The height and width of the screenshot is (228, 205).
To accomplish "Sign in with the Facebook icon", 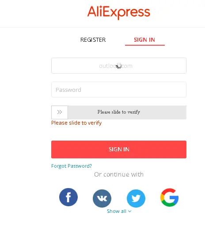I will (68, 197).
